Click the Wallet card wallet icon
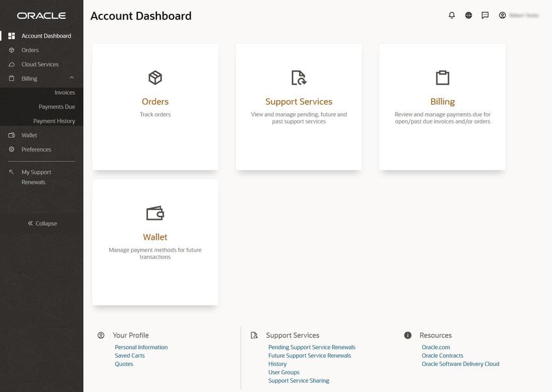The width and height of the screenshot is (552, 392). click(x=155, y=213)
